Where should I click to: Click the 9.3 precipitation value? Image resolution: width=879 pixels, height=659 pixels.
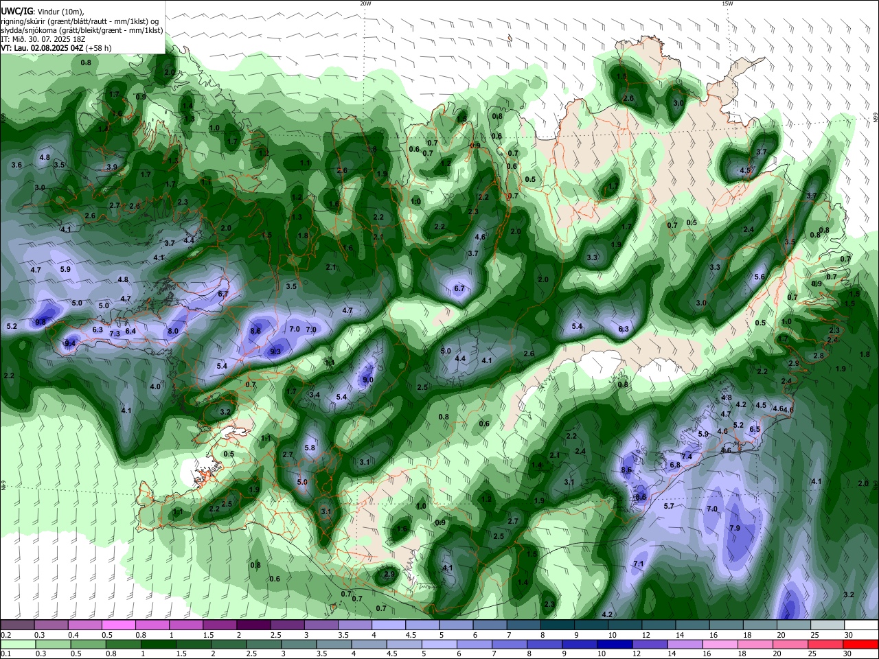tap(276, 351)
